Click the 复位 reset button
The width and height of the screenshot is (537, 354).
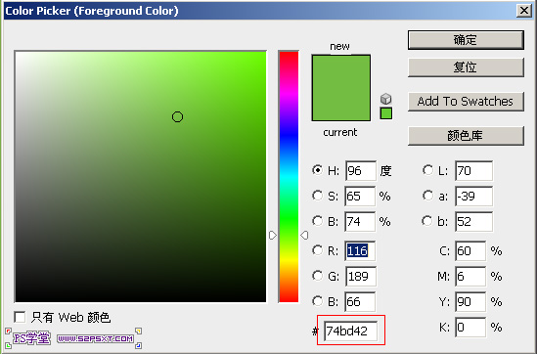click(x=466, y=67)
